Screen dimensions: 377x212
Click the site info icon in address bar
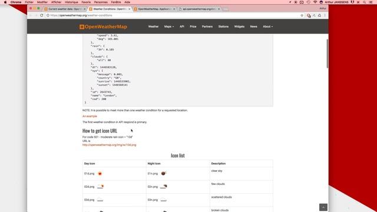(48, 15)
